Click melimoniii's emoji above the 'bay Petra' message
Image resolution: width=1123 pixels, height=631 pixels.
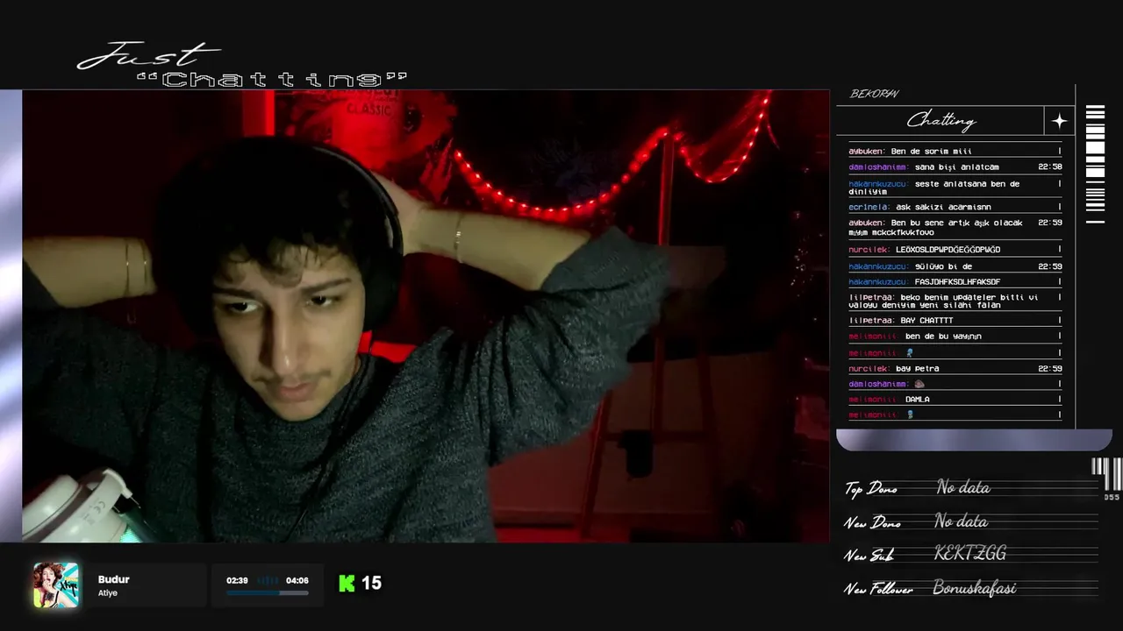pyautogui.click(x=910, y=353)
